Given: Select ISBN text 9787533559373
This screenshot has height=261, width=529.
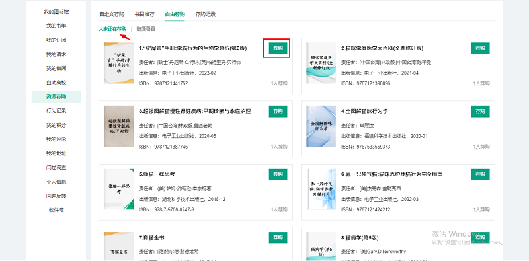Looking at the screenshot, I should pos(373,147).
